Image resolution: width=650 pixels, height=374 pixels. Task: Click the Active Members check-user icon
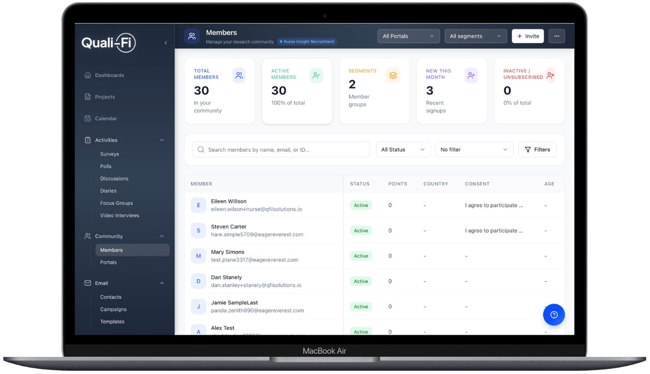tap(316, 75)
